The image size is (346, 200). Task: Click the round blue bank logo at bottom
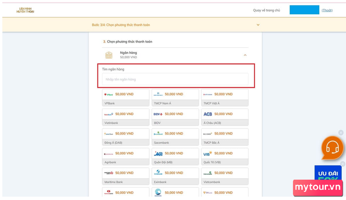[x=158, y=192]
